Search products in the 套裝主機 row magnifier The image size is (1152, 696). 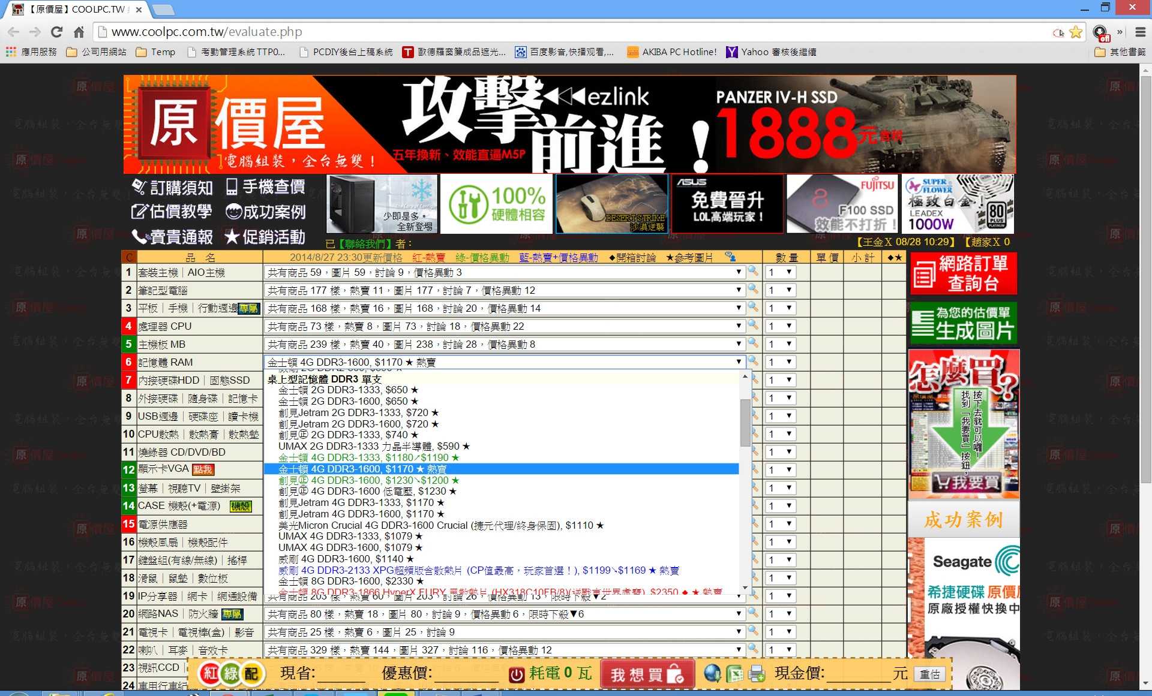pos(752,272)
